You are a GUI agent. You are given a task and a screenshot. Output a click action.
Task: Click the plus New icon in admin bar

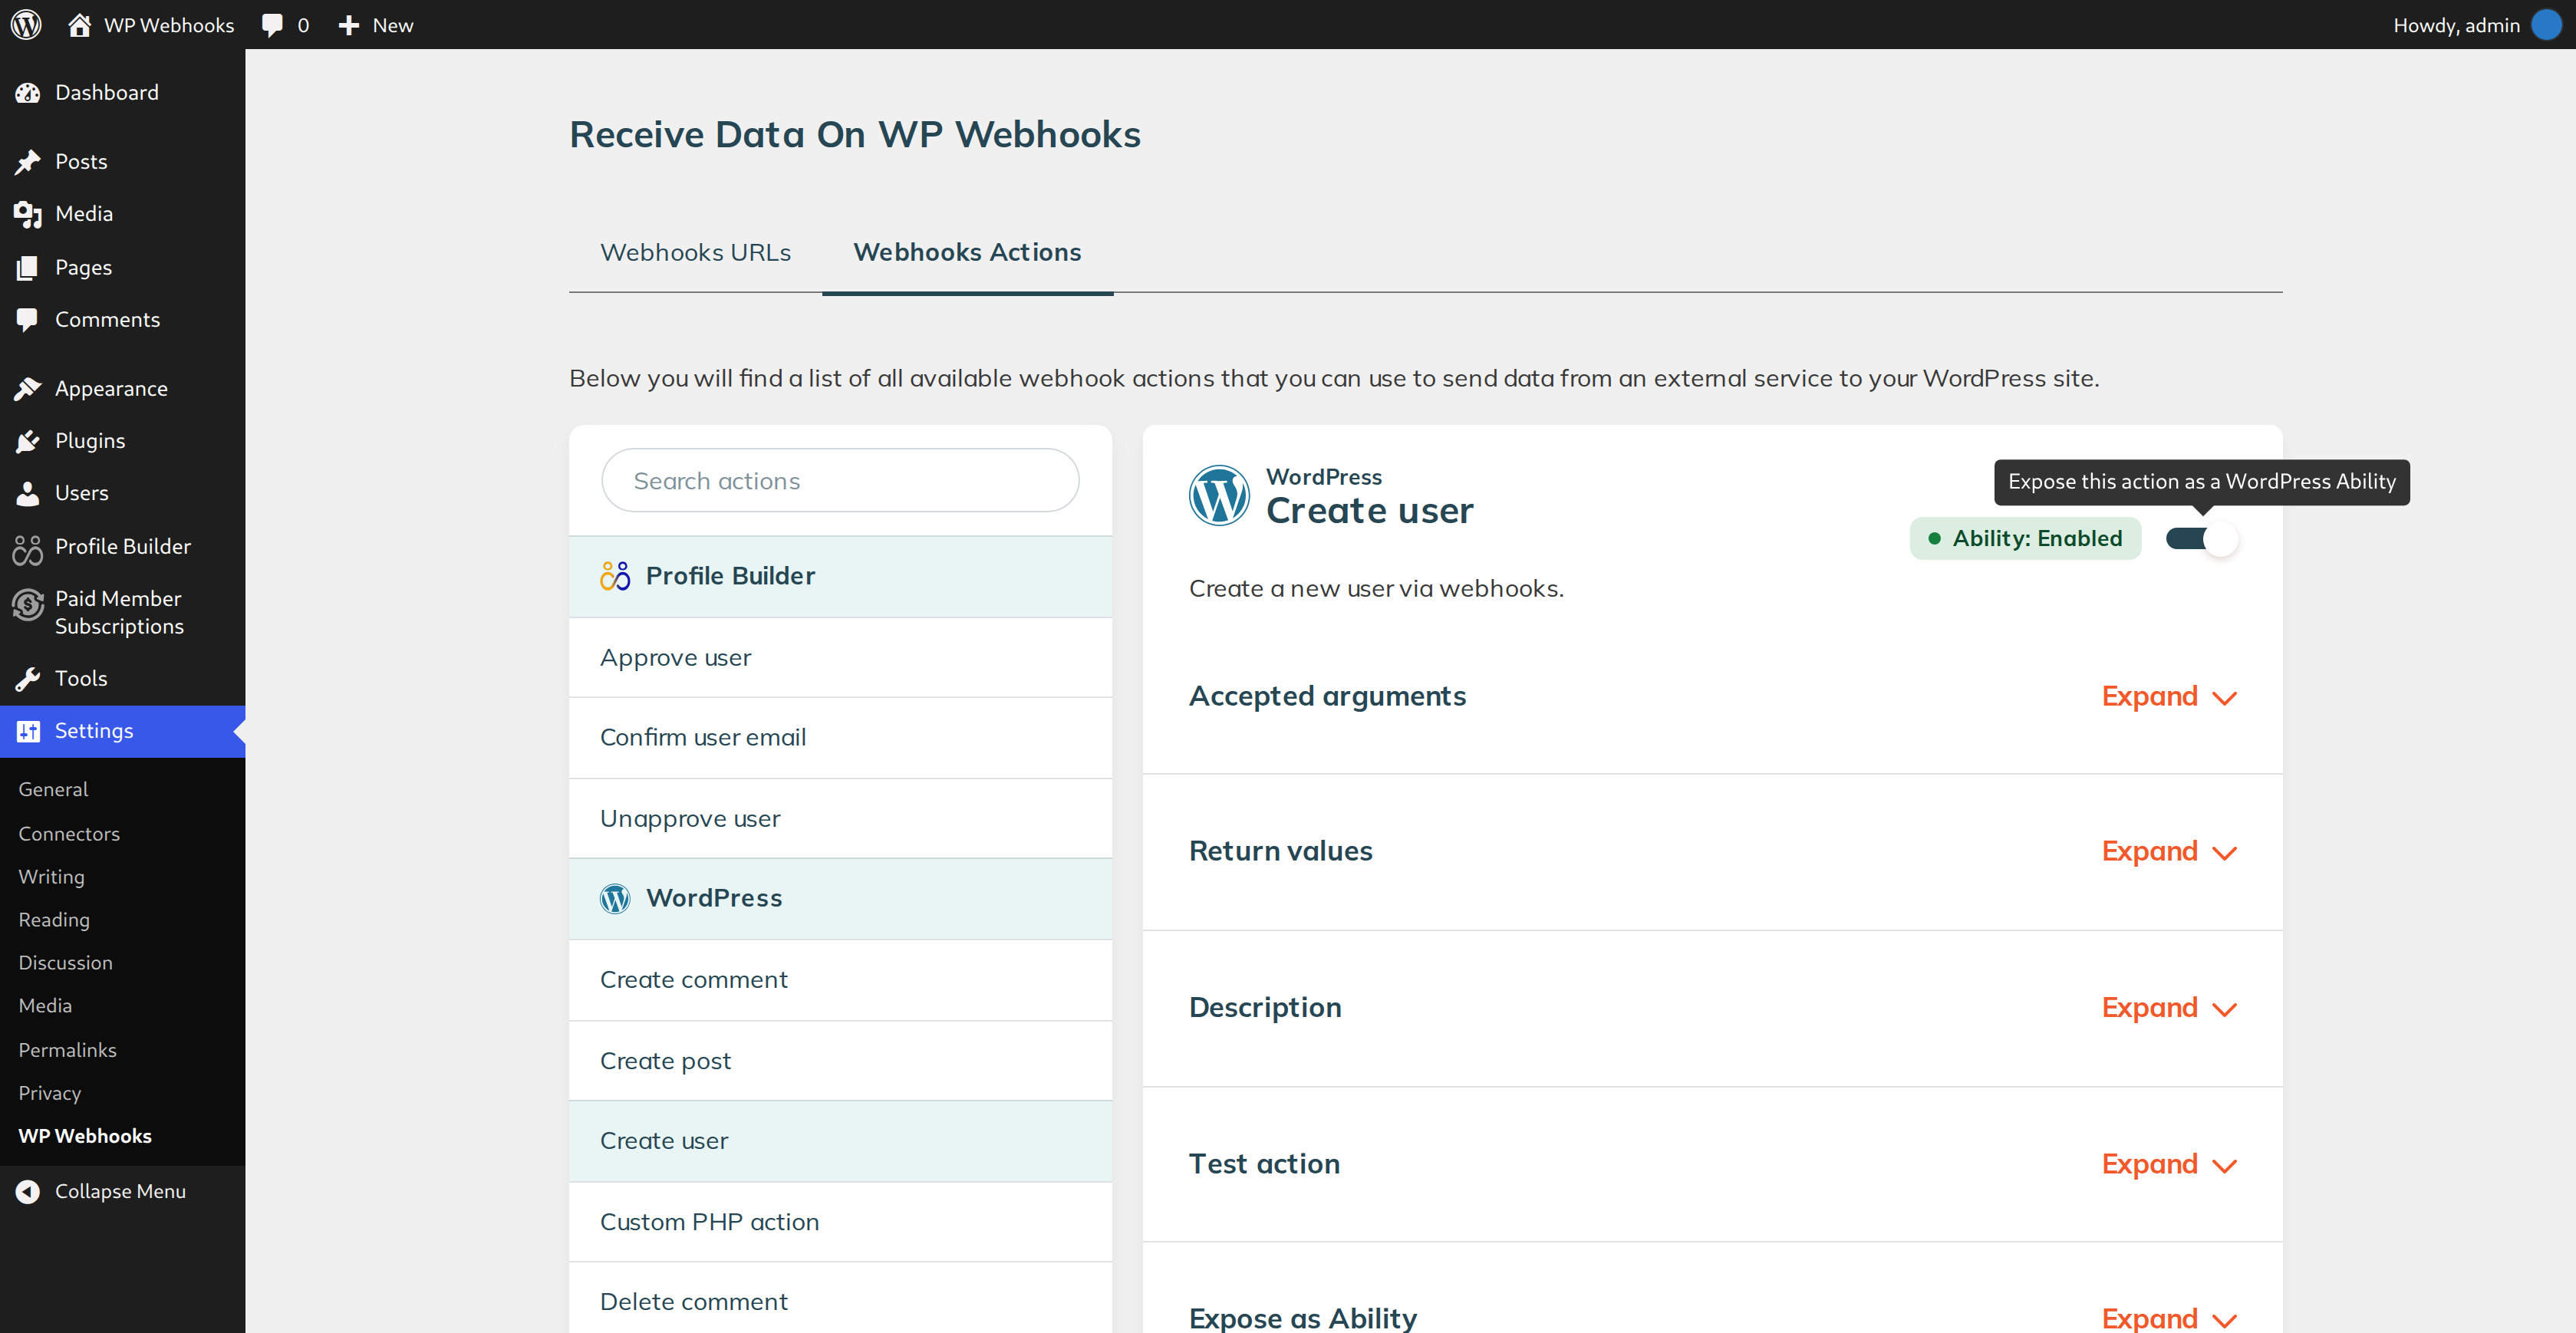tap(348, 25)
